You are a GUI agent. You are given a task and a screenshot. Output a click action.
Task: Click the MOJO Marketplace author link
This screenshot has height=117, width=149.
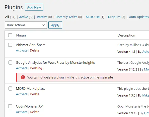[146, 95]
